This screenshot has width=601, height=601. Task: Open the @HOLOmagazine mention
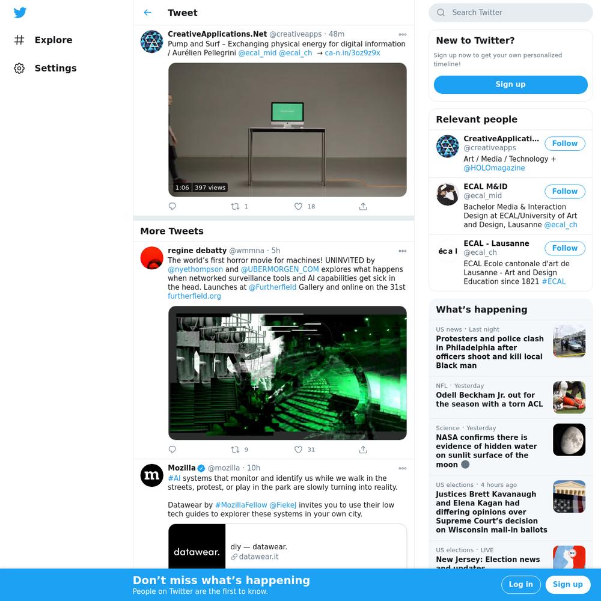[494, 168]
